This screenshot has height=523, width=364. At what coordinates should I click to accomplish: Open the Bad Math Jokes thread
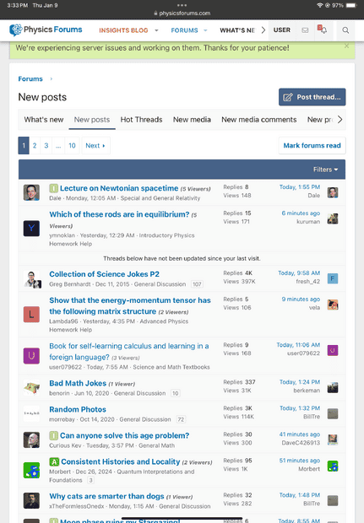point(78,383)
